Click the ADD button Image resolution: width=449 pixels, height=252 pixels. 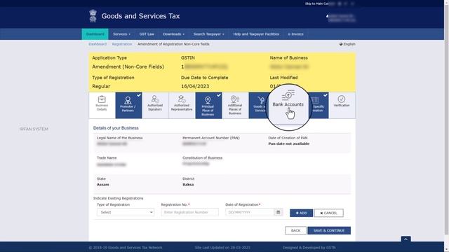point(301,213)
